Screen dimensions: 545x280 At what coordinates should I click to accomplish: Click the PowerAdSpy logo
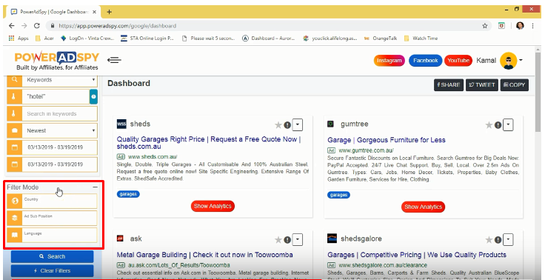pyautogui.click(x=57, y=61)
